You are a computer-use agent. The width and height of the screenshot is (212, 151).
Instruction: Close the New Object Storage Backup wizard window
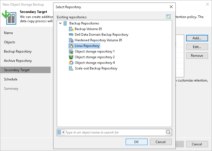tap(208, 4)
